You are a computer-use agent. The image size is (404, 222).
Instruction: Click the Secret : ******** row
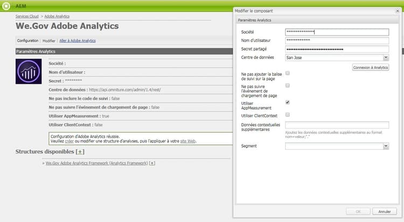141,81
